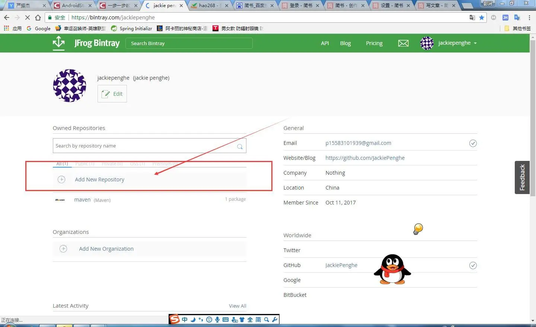Click the verified check icon beside GitHub

coord(473,266)
